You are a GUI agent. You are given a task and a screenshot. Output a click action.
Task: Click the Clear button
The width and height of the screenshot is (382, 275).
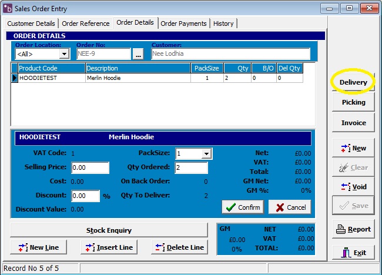pyautogui.click(x=353, y=167)
